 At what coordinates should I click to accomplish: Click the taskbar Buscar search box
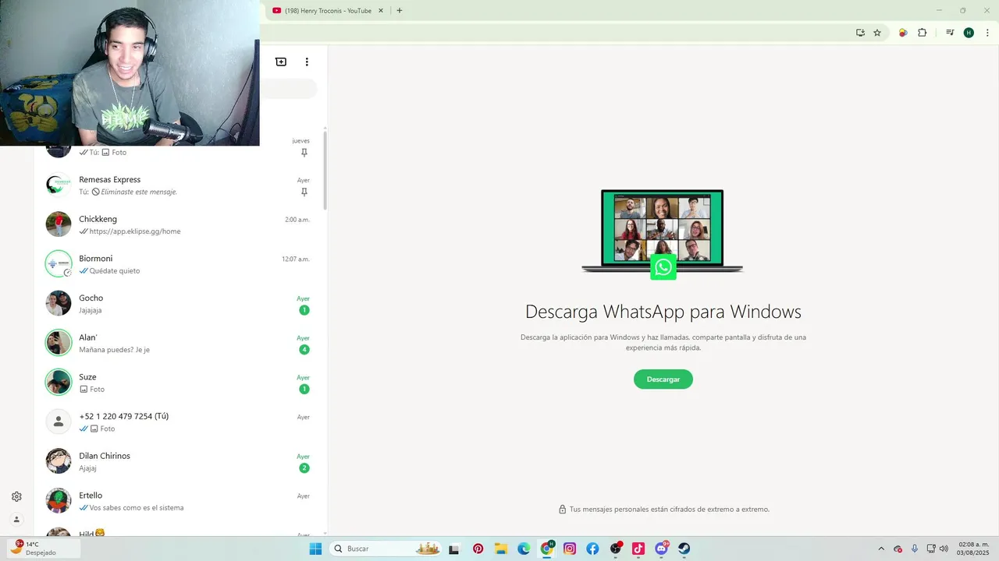point(386,549)
